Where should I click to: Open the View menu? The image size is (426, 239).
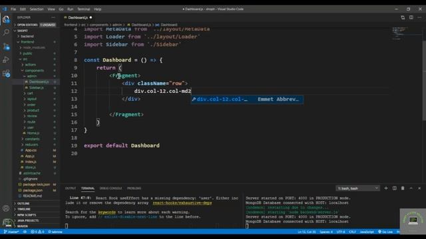point(51,9)
